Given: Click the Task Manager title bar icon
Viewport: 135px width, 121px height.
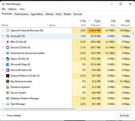Looking at the screenshot, I should (3, 4).
